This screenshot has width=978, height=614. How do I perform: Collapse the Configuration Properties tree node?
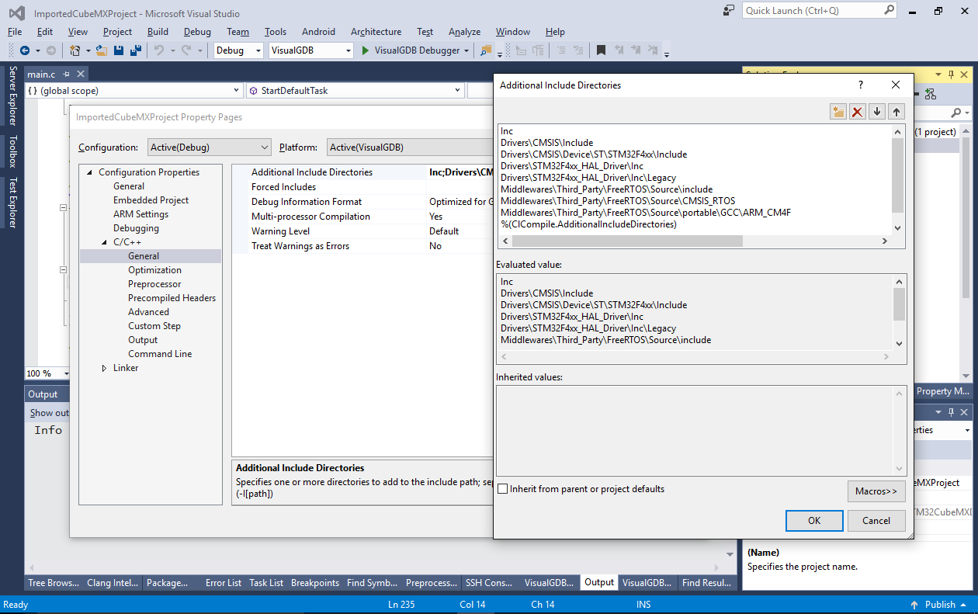pos(89,172)
